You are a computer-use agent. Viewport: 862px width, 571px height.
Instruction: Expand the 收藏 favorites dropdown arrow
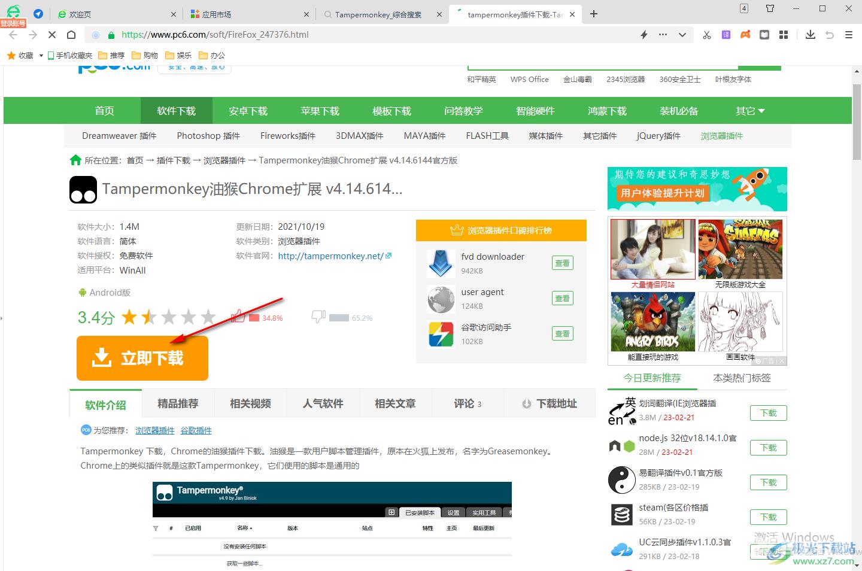point(41,56)
